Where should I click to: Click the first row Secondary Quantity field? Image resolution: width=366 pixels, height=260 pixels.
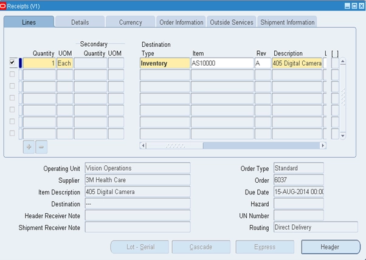coord(91,63)
